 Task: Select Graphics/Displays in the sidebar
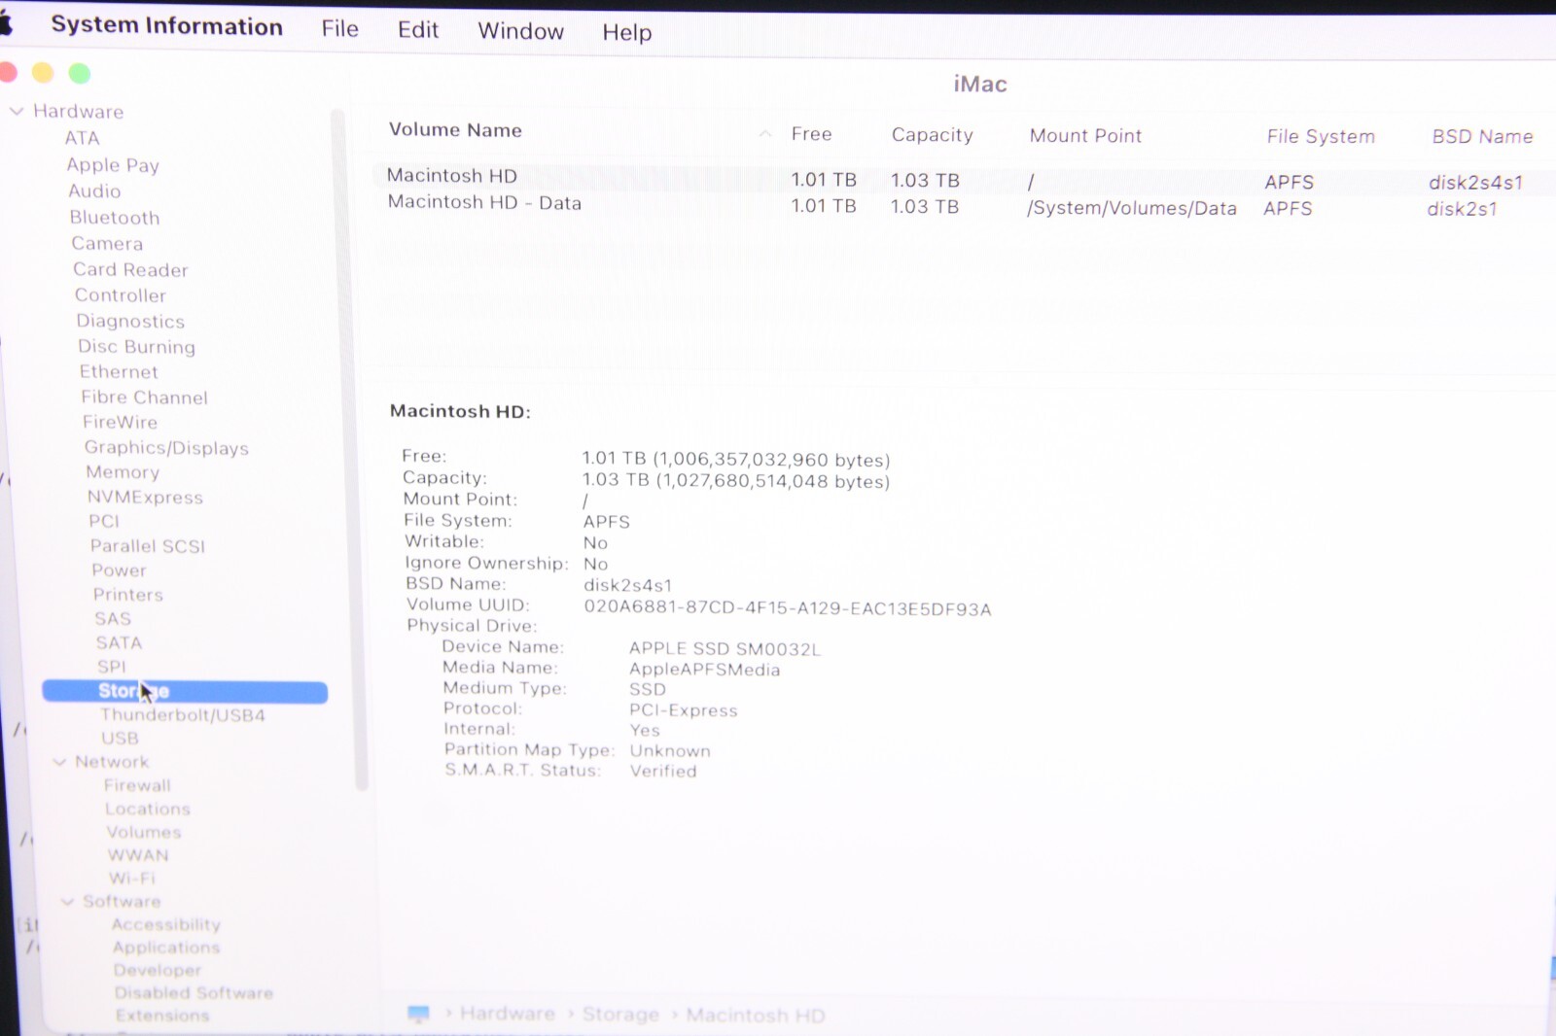click(166, 448)
